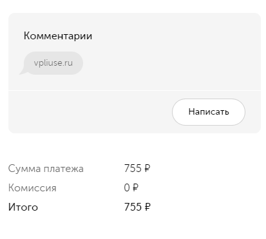Select the 755 in Сумма платежа row

pyautogui.click(x=133, y=168)
